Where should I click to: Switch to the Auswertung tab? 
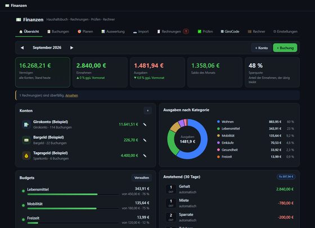pyautogui.click(x=113, y=31)
